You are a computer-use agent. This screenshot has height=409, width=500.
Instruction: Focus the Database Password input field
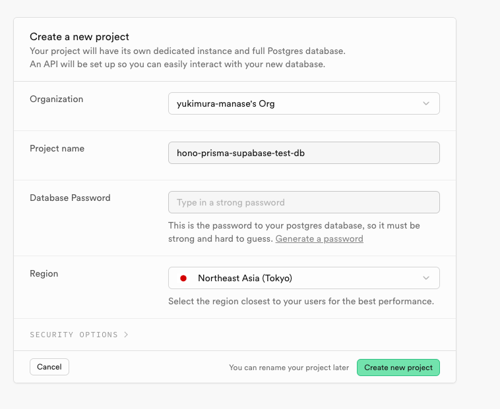[x=304, y=202]
